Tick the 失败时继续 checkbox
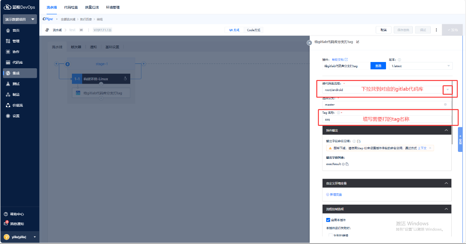The height and width of the screenshot is (244, 466). [331, 235]
